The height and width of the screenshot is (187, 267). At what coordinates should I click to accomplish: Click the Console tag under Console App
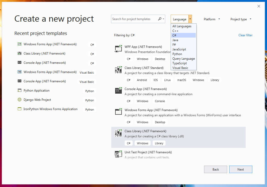pos(160,101)
